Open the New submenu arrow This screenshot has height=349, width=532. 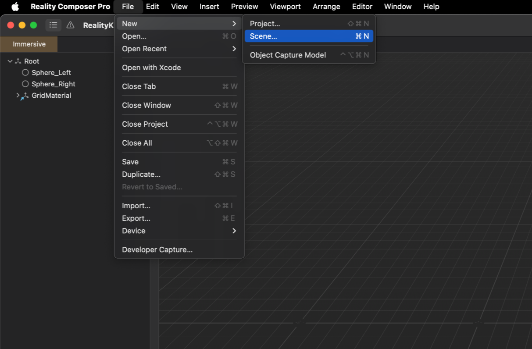click(x=234, y=24)
